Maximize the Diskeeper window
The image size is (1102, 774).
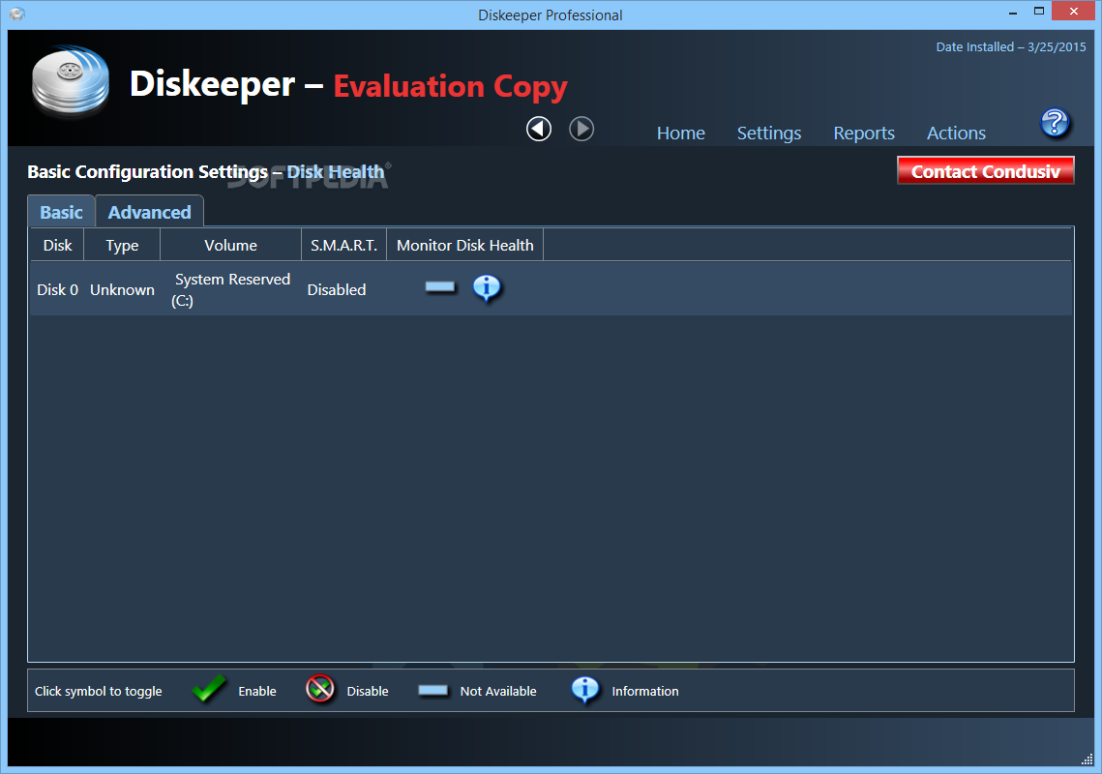click(x=1039, y=12)
